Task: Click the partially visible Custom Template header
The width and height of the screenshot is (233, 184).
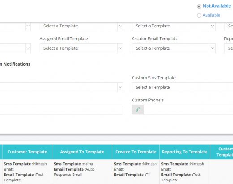Action: pyautogui.click(x=221, y=152)
